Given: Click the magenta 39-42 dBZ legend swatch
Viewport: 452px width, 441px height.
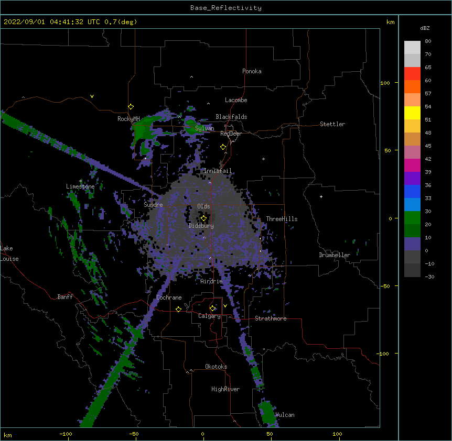Looking at the screenshot, I should (412, 165).
